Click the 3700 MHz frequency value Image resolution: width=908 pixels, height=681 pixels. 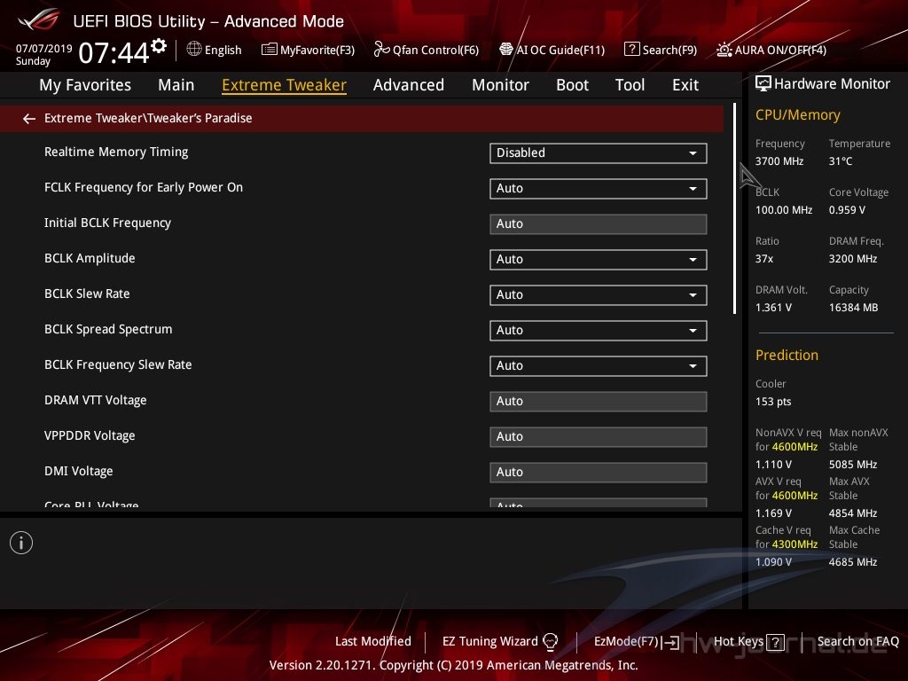point(779,161)
